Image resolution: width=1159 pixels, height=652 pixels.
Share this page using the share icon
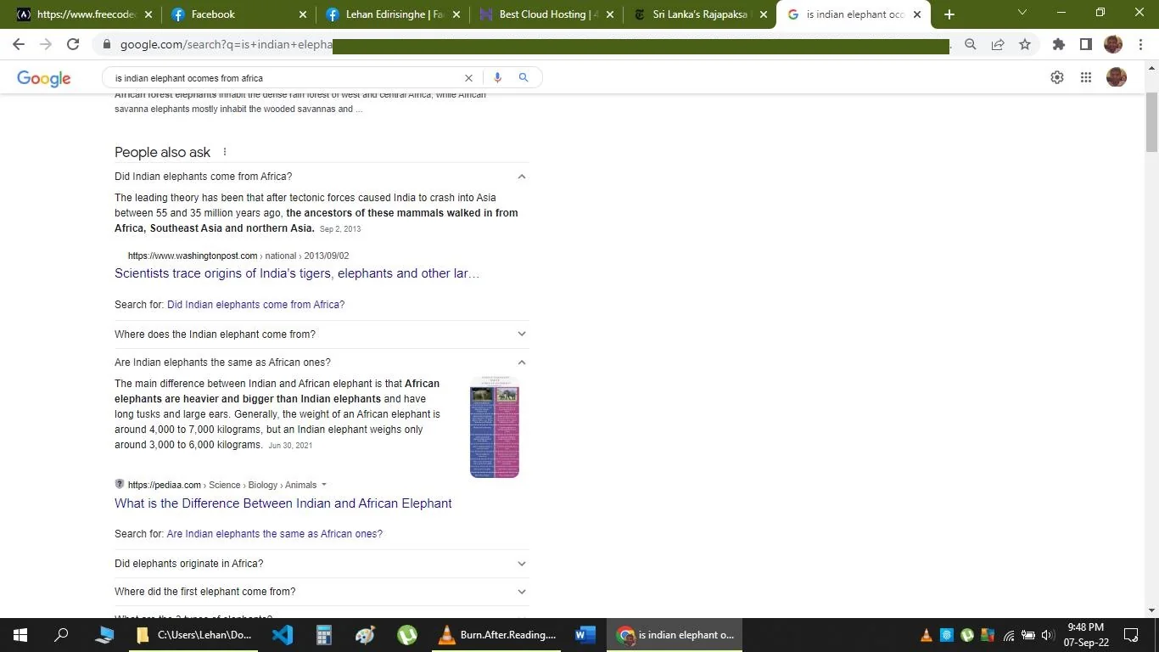point(998,44)
